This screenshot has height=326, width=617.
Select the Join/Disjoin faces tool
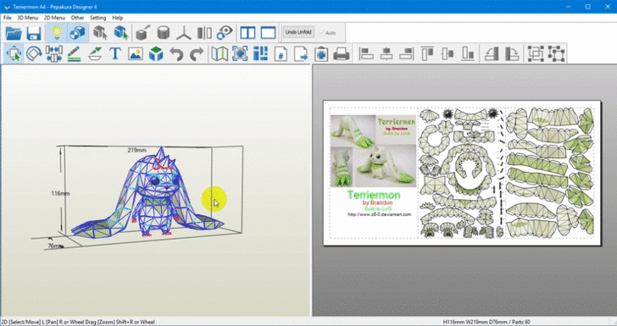pos(54,54)
